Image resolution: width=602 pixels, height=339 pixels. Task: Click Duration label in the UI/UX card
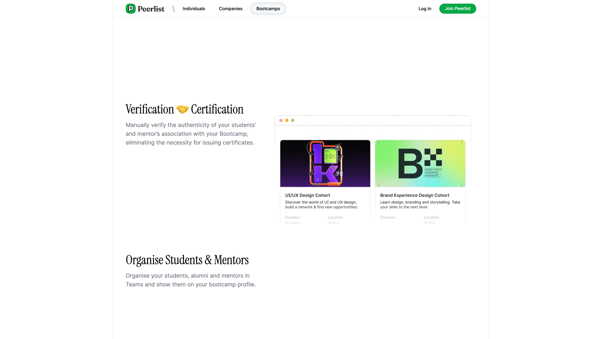click(293, 218)
